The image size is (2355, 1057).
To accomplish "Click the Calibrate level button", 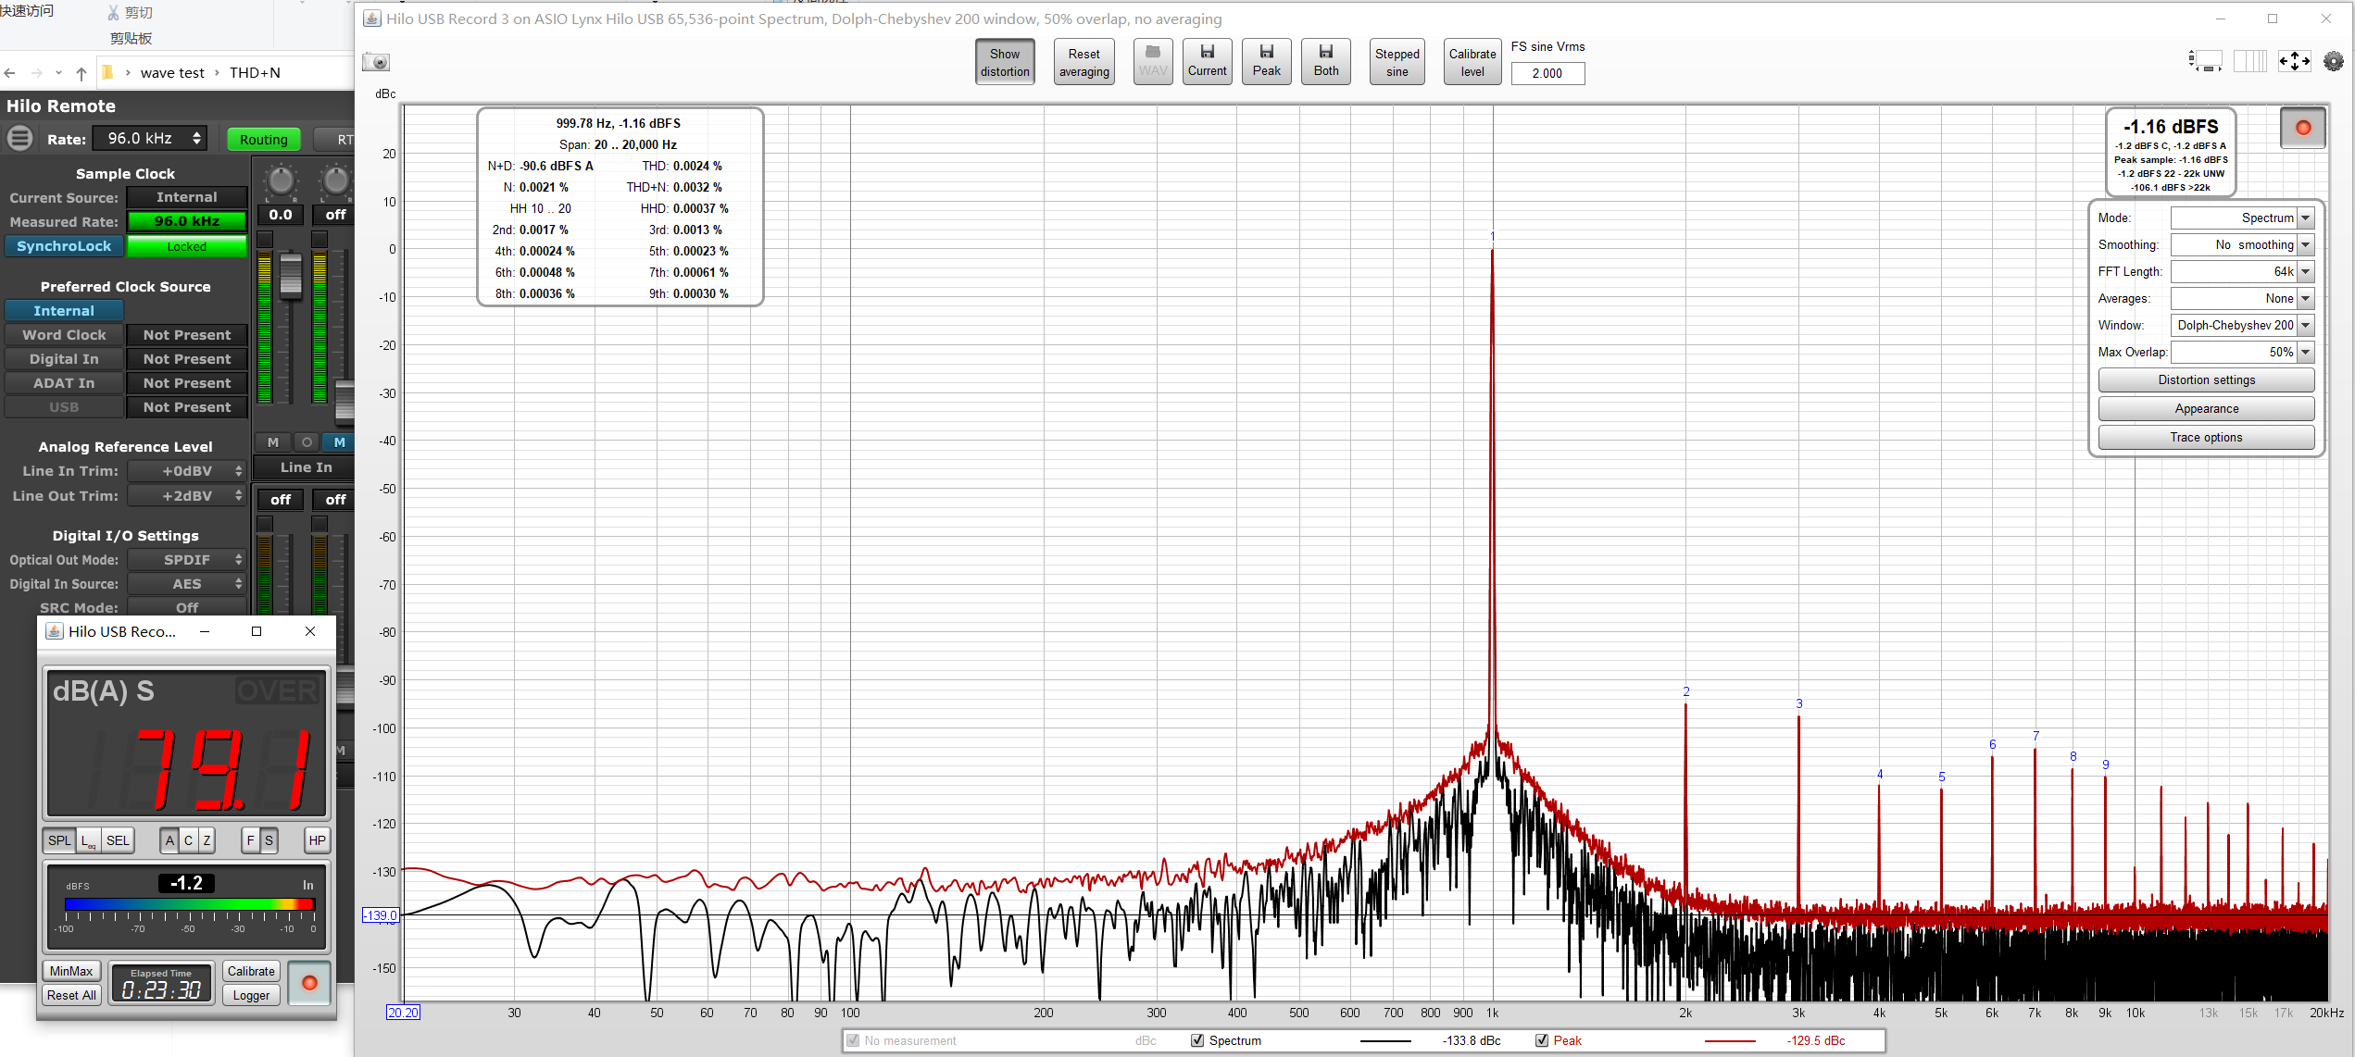I will click(1472, 62).
